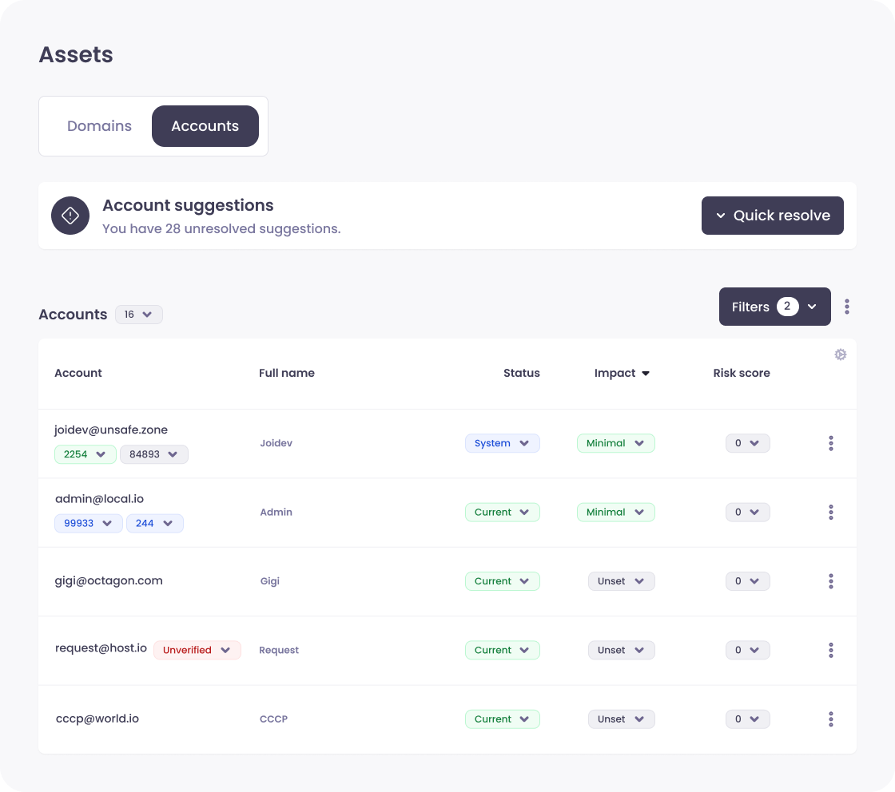Select the cccp@world.io account

(97, 719)
